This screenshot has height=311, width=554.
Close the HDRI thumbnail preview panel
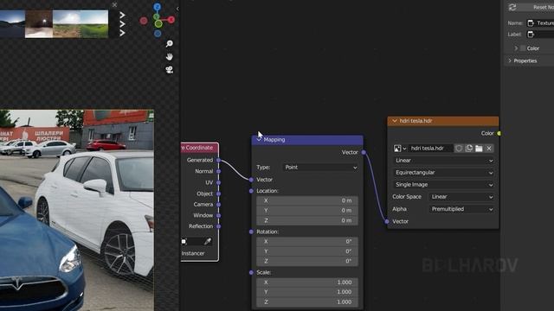114,4
